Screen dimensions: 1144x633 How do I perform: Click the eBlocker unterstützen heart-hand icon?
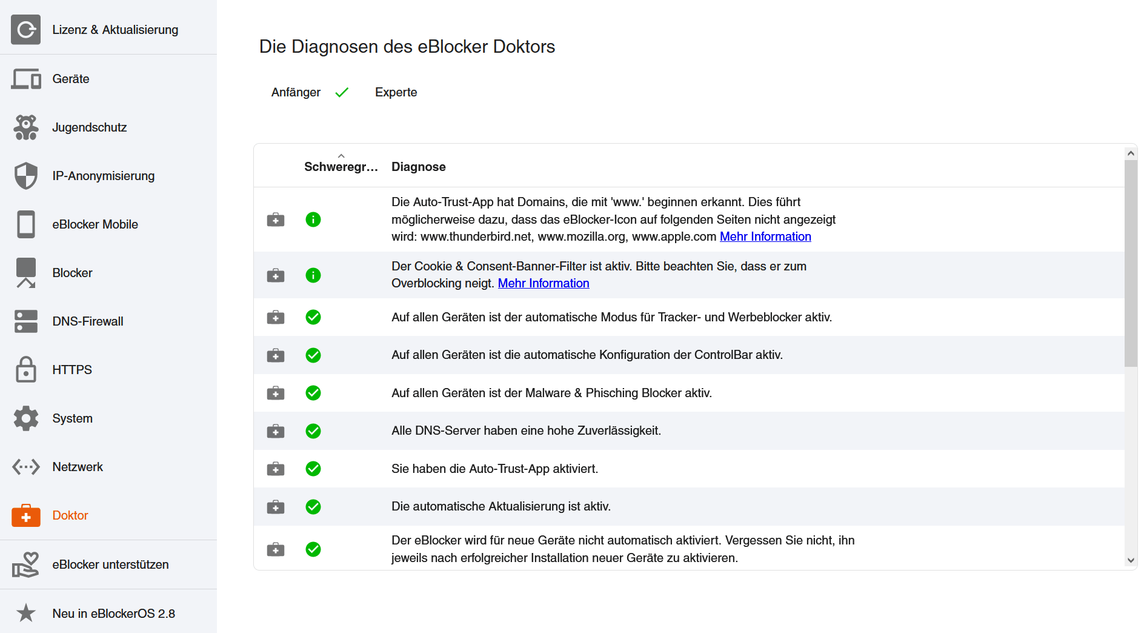pos(25,564)
